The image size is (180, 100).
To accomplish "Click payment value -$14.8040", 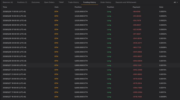I will pyautogui.click(x=137, y=16).
